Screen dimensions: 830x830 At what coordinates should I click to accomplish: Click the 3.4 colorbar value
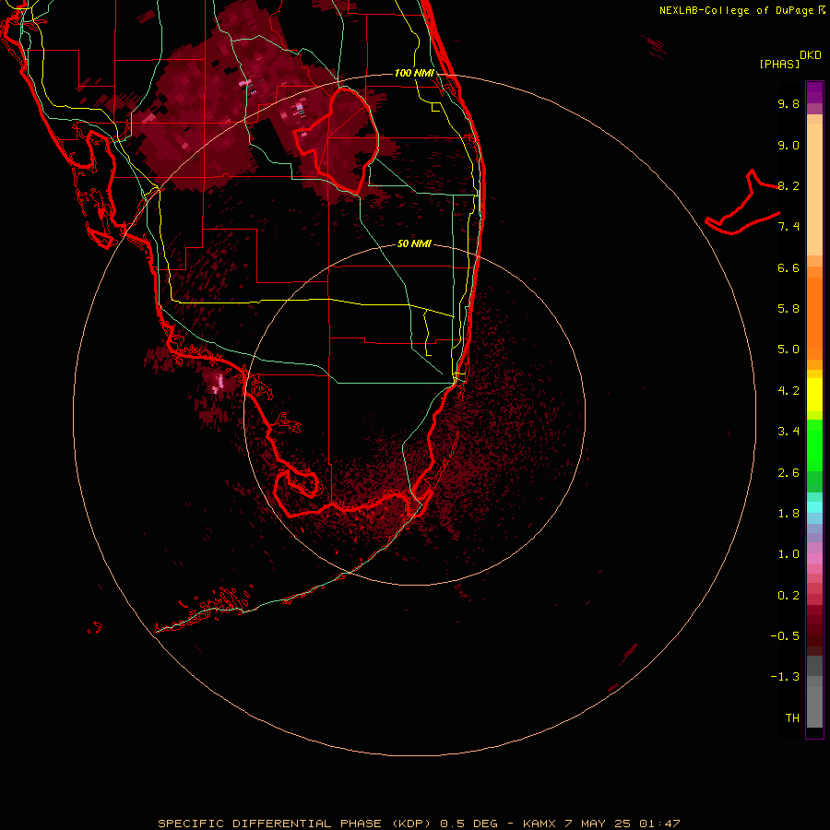click(x=788, y=432)
